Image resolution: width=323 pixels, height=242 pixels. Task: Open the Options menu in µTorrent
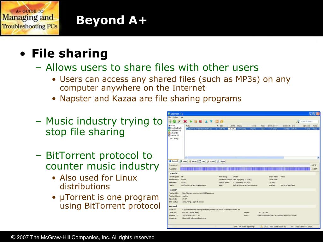(x=175, y=117)
